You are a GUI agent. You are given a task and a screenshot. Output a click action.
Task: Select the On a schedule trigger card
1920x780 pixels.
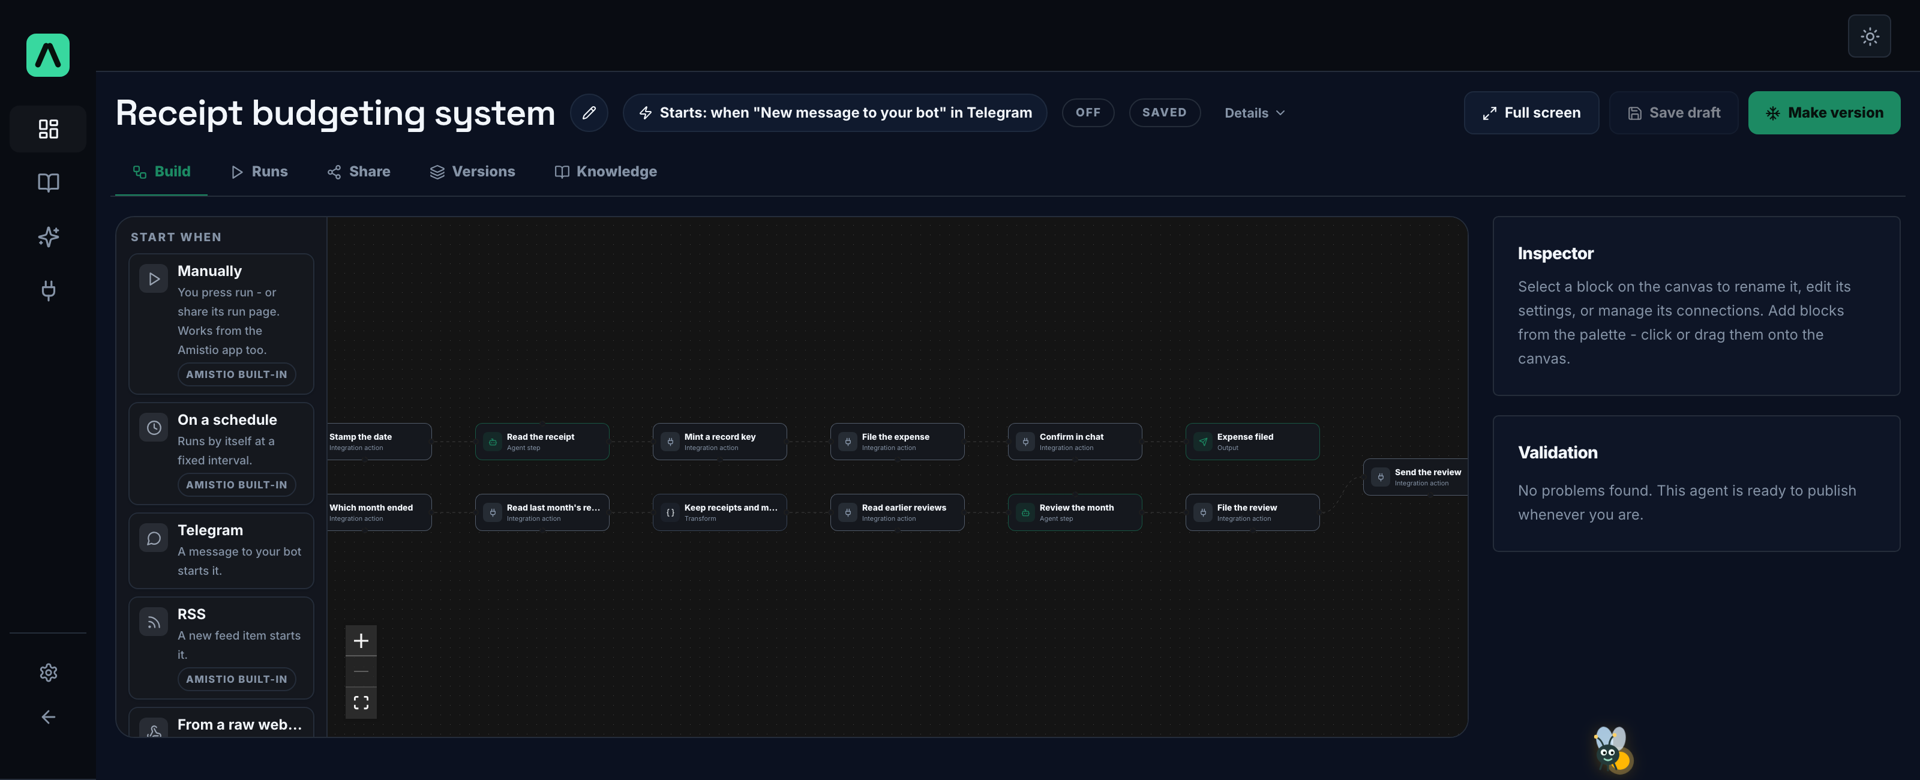click(x=221, y=454)
